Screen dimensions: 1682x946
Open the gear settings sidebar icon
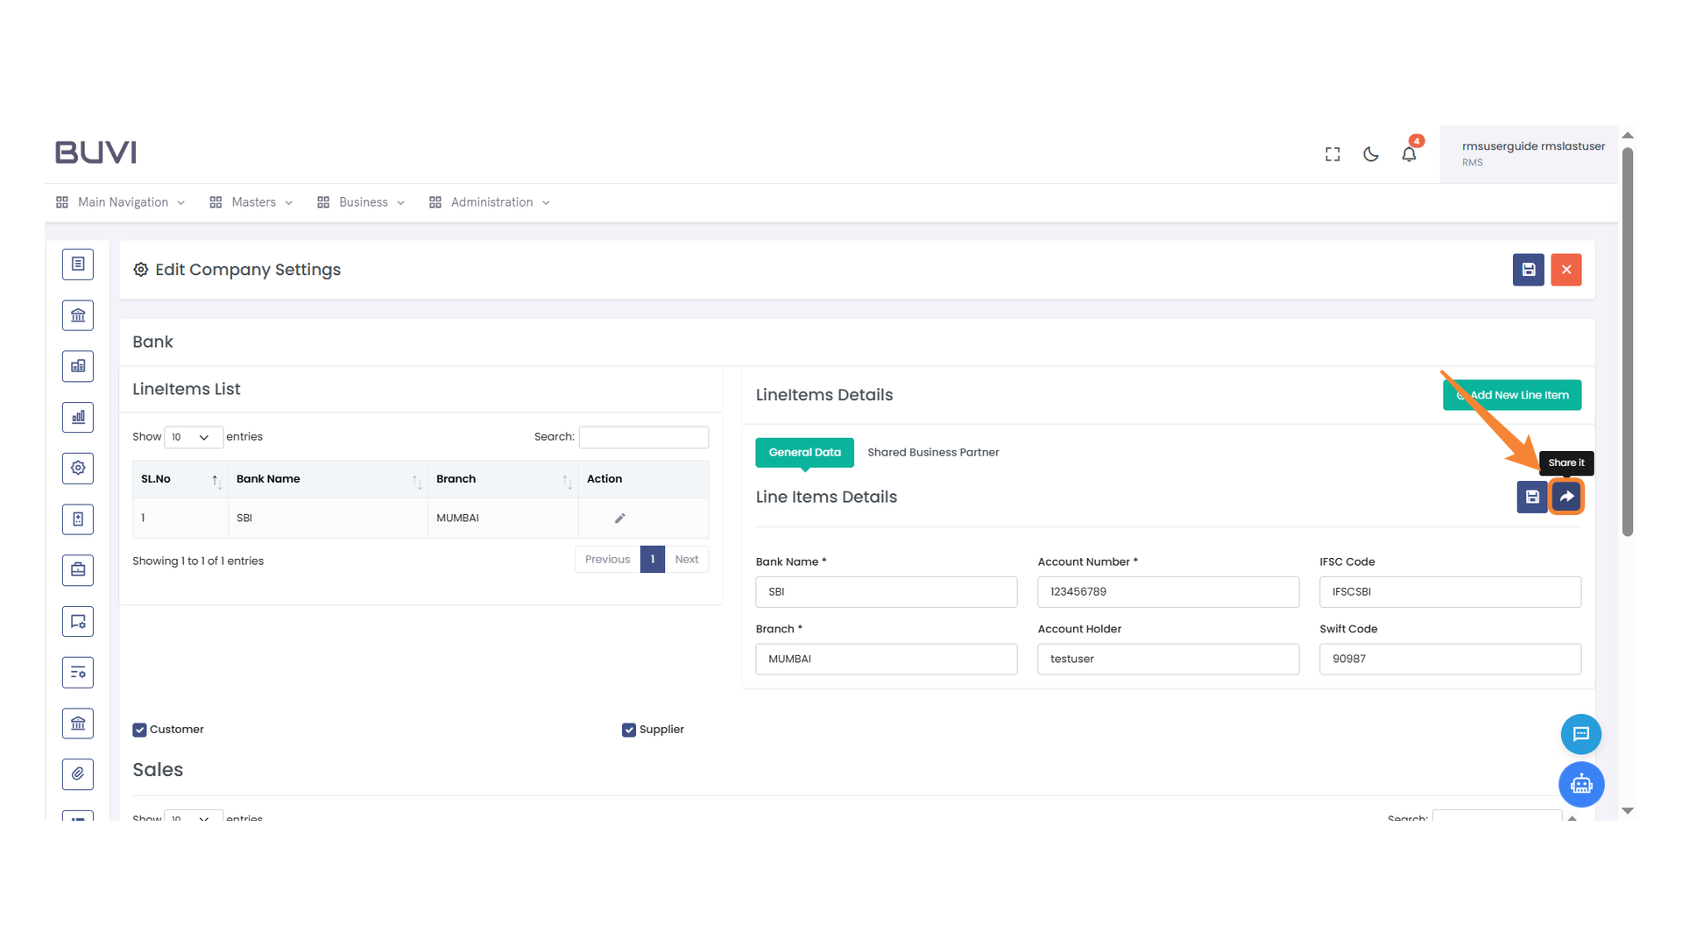(x=78, y=468)
